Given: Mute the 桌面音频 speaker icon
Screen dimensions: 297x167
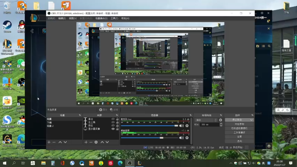Looking at the screenshot, I should tap(181, 138).
